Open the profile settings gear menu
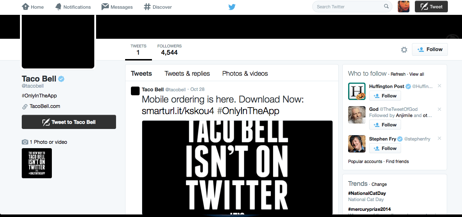The height and width of the screenshot is (217, 462). (x=404, y=50)
